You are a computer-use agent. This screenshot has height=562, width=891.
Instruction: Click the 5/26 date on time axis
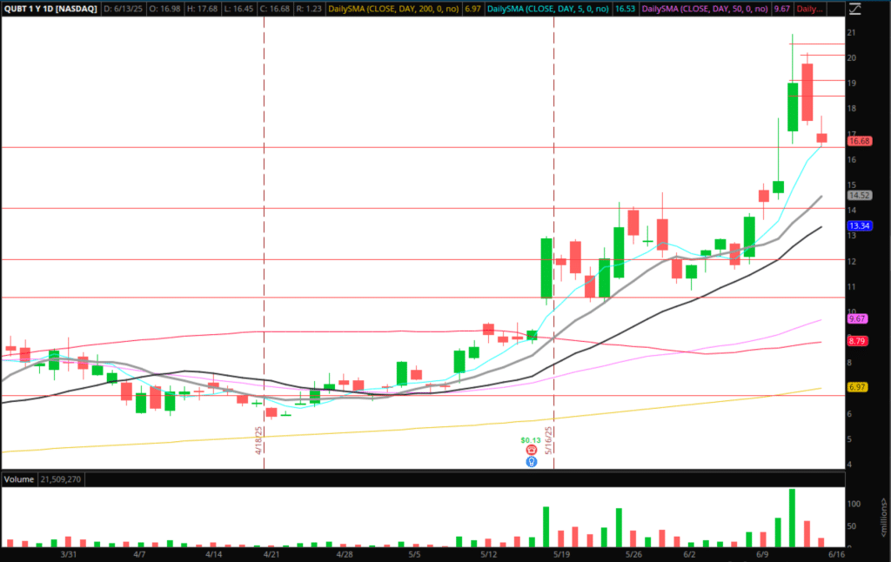[633, 555]
